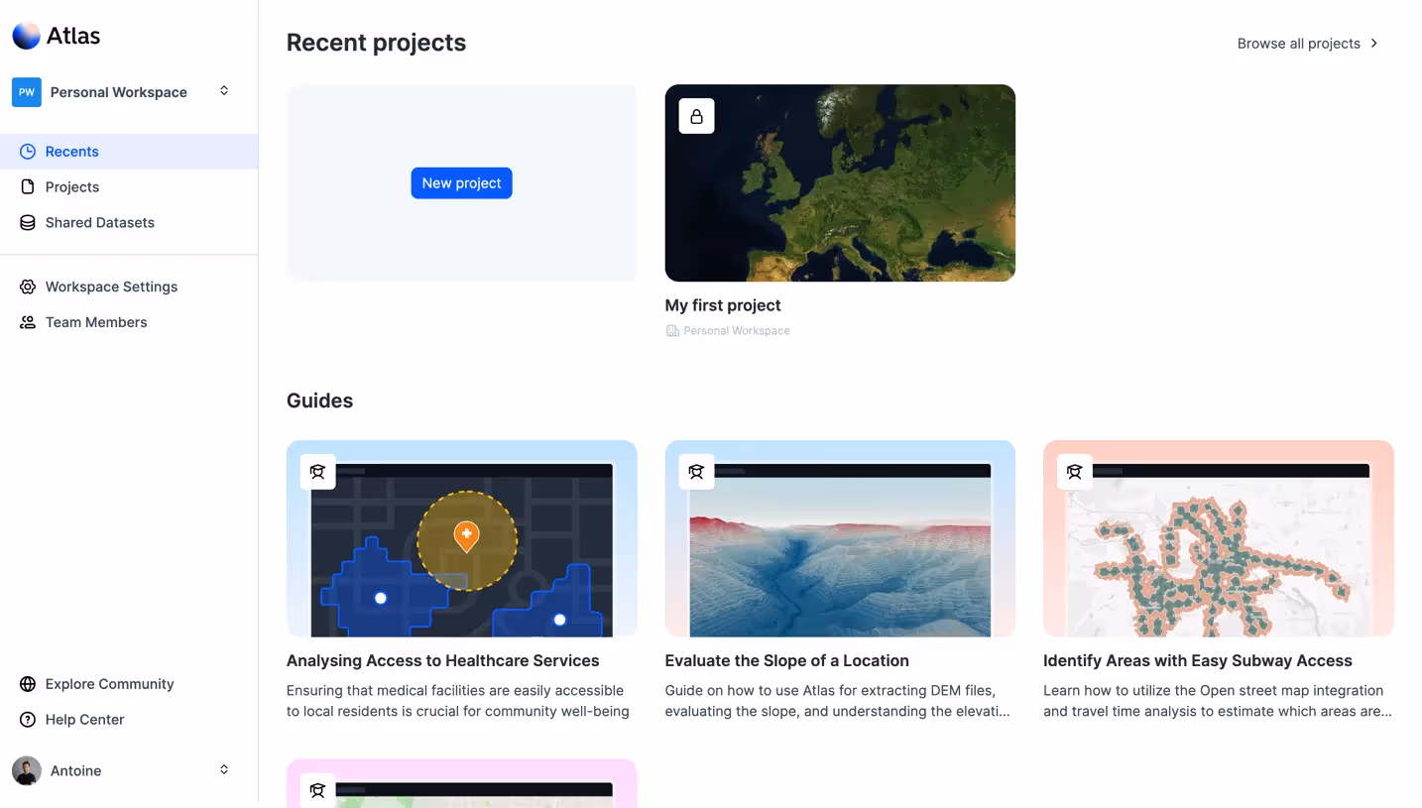Open Workspace Settings via the gear icon
1422x808 pixels.
pos(27,287)
